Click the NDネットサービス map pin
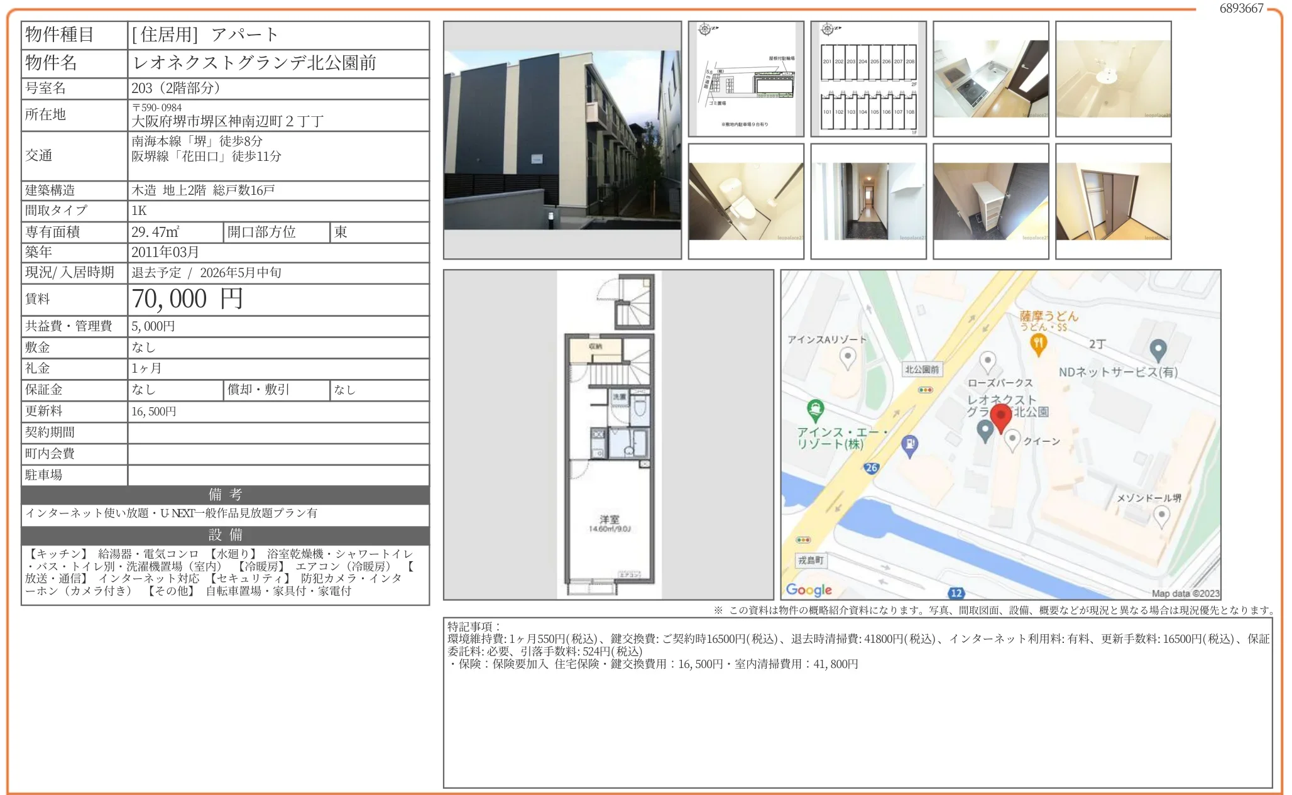The height and width of the screenshot is (795, 1292). [x=1158, y=349]
